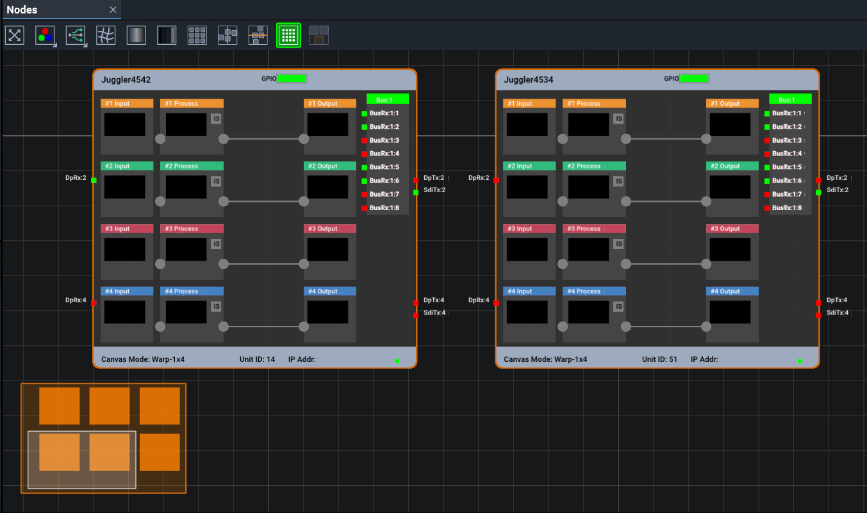Select the #2 Input thumbnail in Juggler4534
This screenshot has width=867, height=513.
point(527,187)
